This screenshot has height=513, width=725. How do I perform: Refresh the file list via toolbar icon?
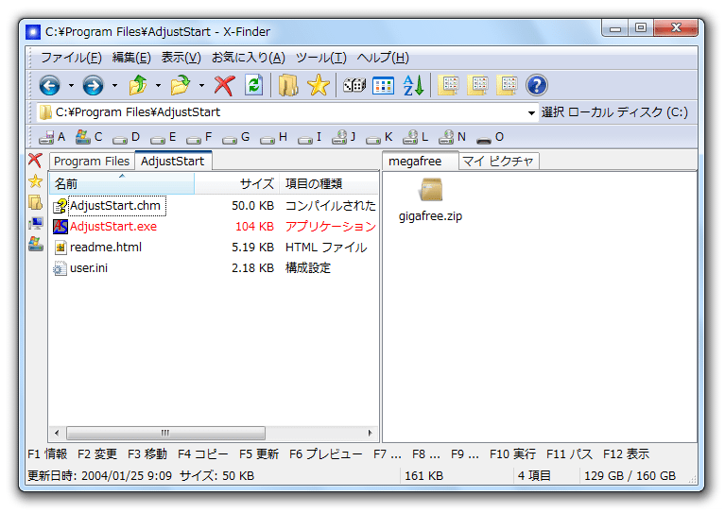(x=254, y=85)
